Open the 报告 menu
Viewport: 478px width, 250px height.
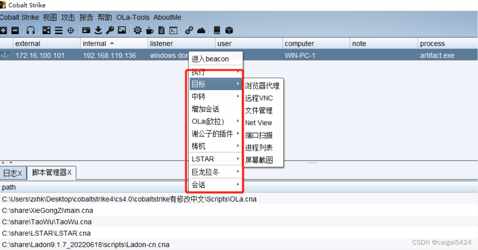click(x=86, y=17)
